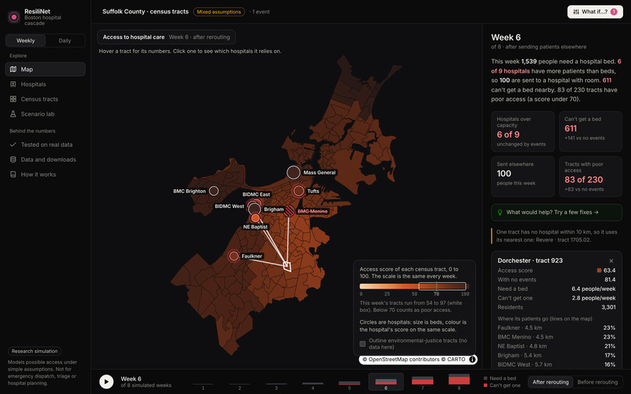This screenshot has height=394, width=631.
Task: Open the Scenario lab page
Action: 45,114
